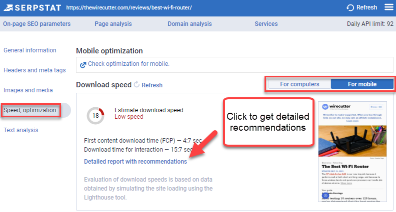
Task: Click the Download speed refresh spinner icon
Action: (x=136, y=85)
